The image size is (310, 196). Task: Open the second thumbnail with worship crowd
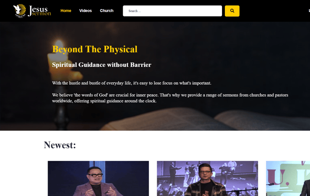207,178
